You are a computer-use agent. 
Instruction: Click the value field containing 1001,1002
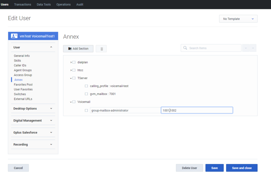tap(197, 110)
